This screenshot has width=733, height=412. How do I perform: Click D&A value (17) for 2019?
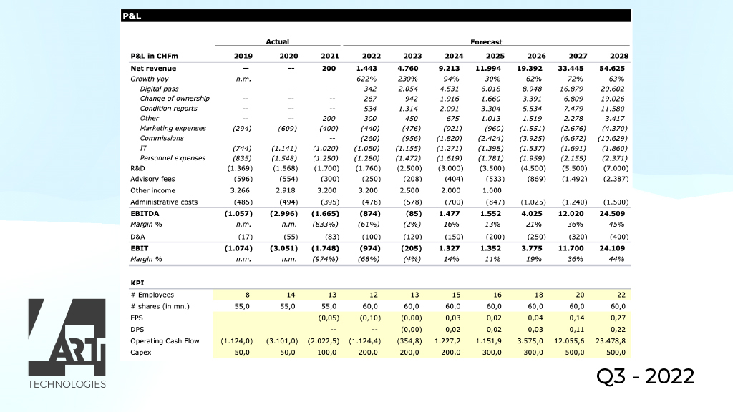click(245, 237)
